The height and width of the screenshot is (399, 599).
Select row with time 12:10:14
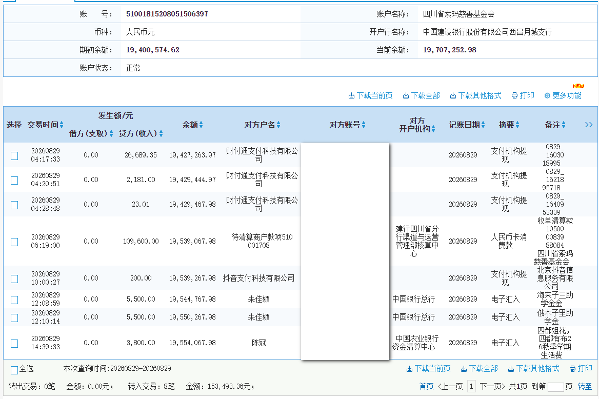point(14,317)
